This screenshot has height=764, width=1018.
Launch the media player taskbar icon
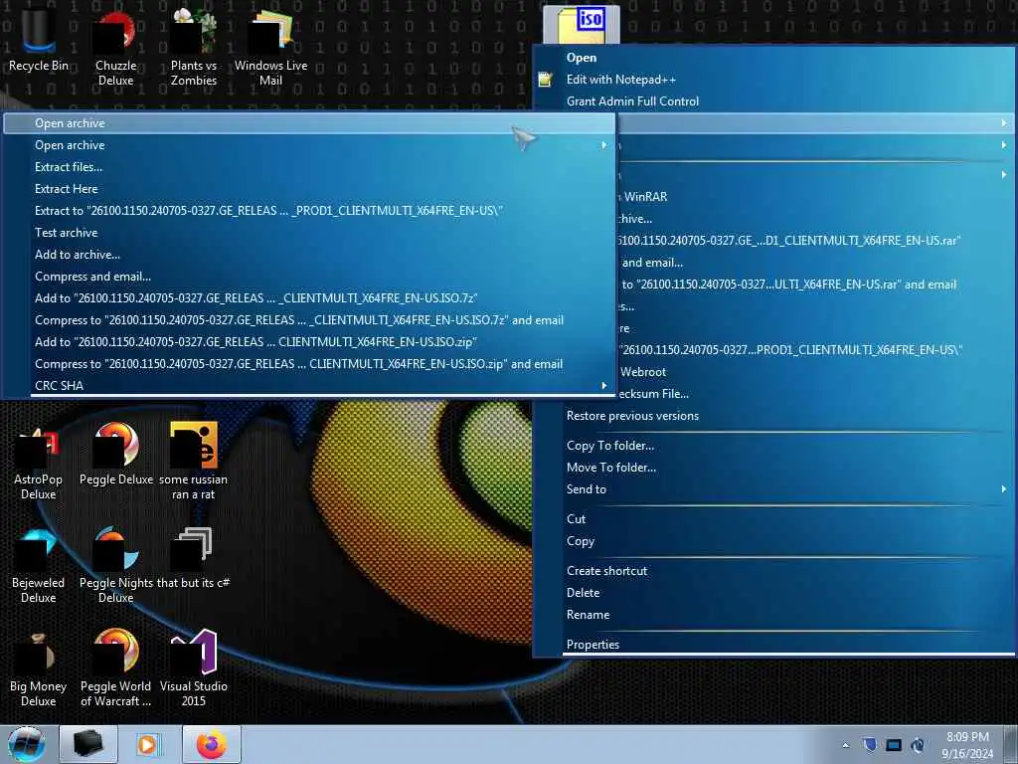click(x=147, y=744)
